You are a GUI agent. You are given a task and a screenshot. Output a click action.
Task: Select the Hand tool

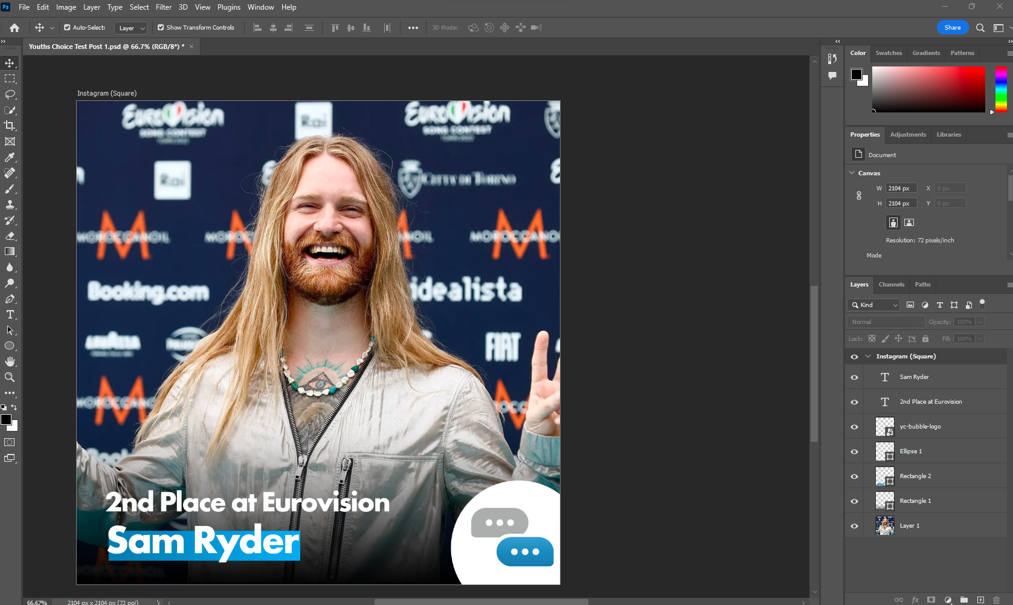coord(10,361)
